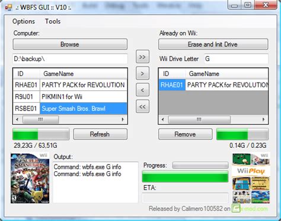
Task: Click the Refresh button
Action: (100, 134)
